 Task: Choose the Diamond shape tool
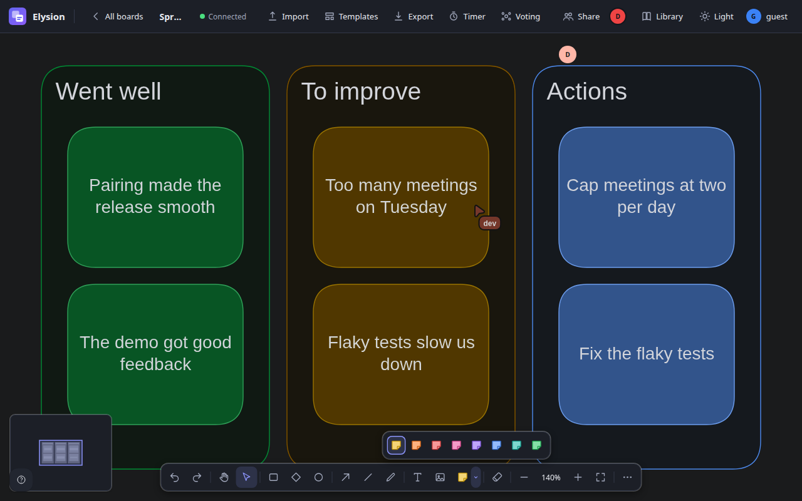click(x=296, y=477)
